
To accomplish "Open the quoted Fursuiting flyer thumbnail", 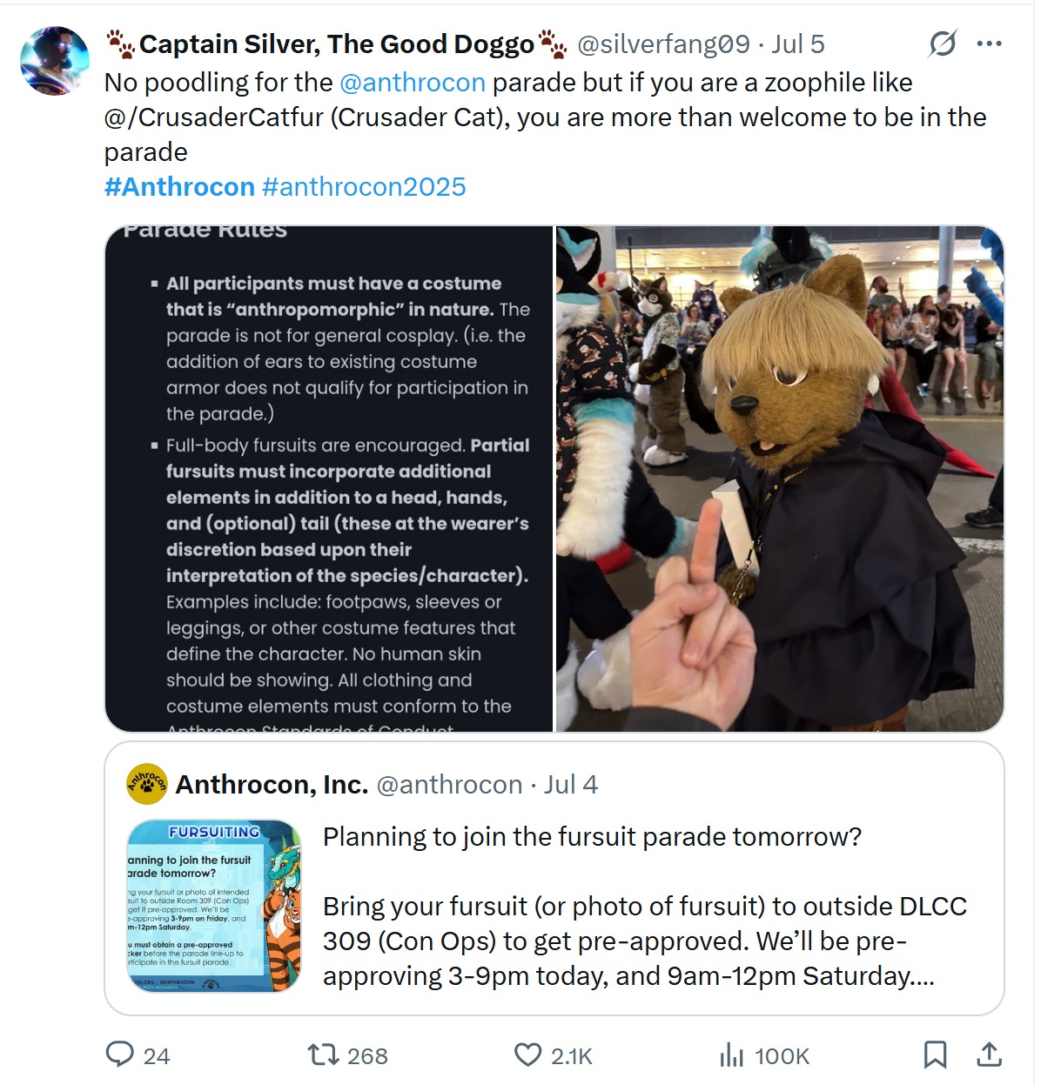I will [214, 906].
